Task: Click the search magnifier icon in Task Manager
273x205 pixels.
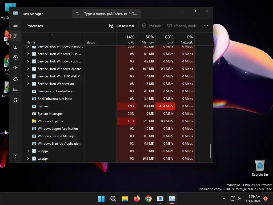Action: coord(77,14)
